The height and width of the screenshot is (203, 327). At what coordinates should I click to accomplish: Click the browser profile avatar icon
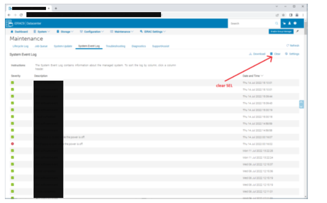click(297, 15)
